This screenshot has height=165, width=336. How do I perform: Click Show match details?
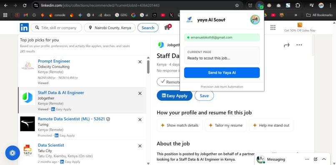click(x=180, y=125)
